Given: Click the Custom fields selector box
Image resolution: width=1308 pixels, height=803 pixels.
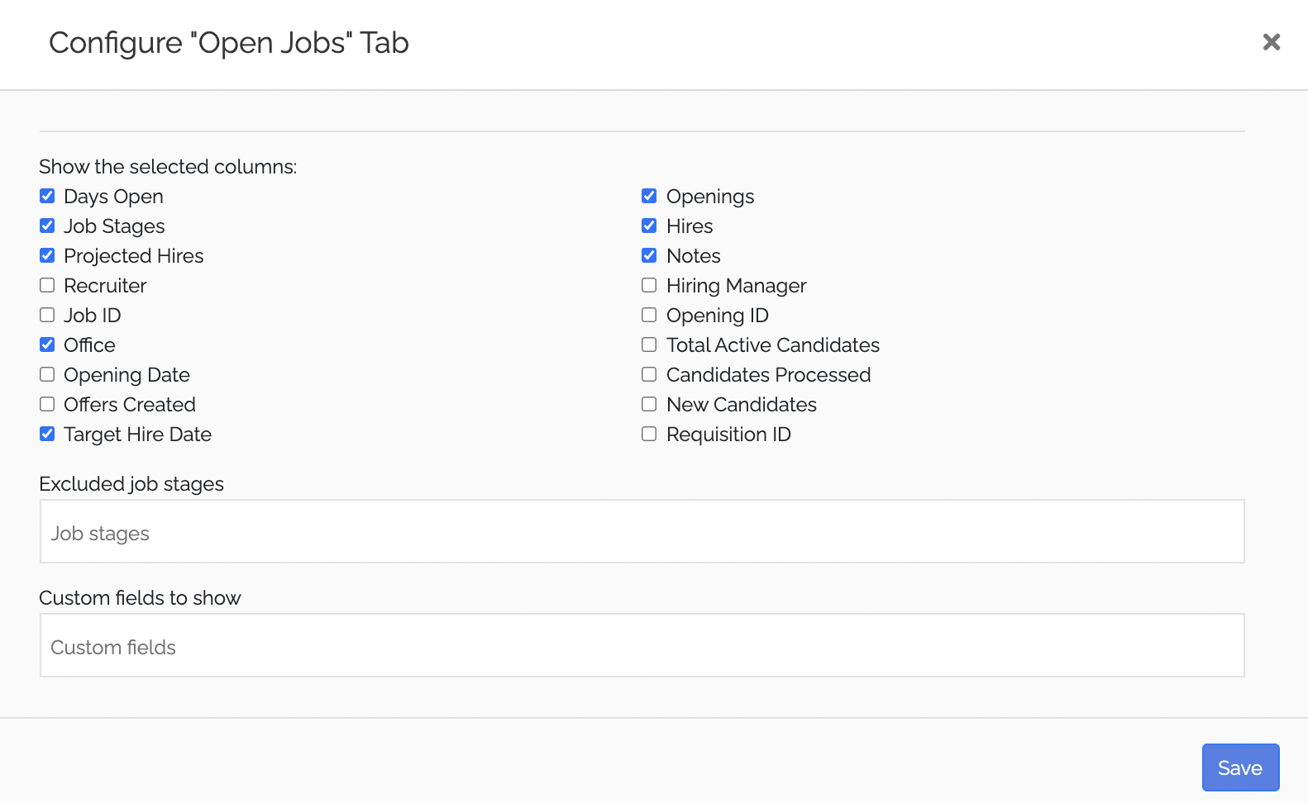Looking at the screenshot, I should click(x=642, y=646).
